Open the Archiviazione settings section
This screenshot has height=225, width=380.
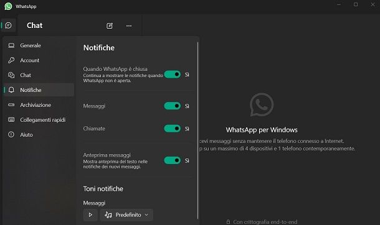[39, 105]
